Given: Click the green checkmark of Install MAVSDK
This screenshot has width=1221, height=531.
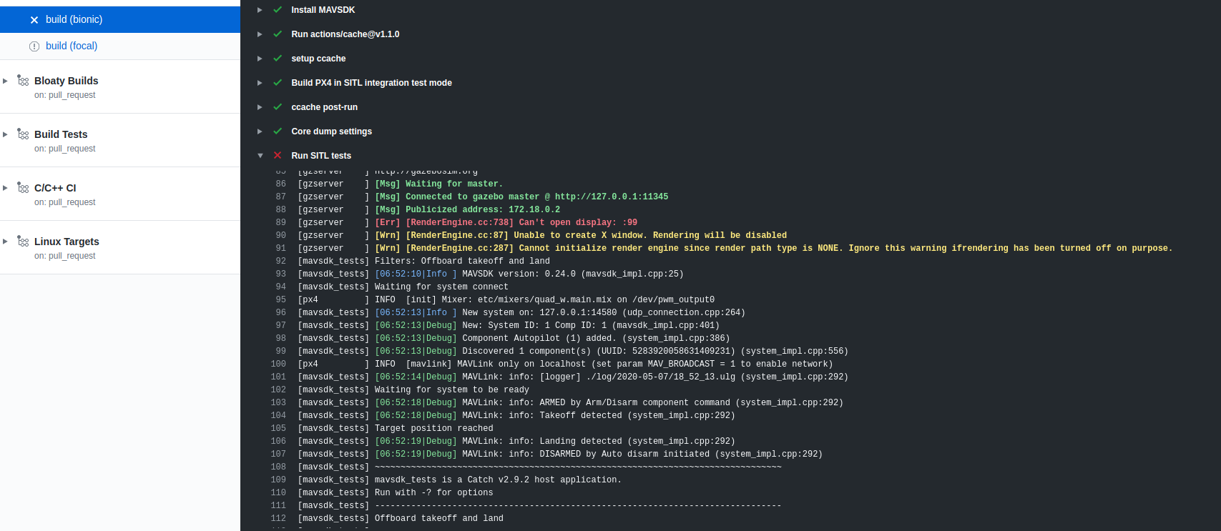Looking at the screenshot, I should (x=278, y=10).
